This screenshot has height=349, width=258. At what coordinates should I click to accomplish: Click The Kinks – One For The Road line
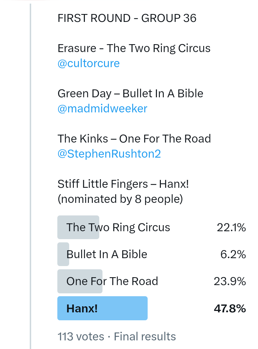pyautogui.click(x=134, y=139)
